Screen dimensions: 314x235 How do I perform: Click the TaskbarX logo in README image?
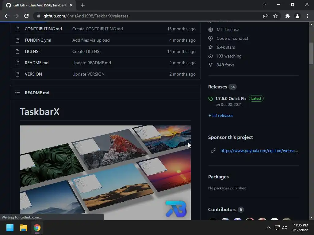(176, 209)
